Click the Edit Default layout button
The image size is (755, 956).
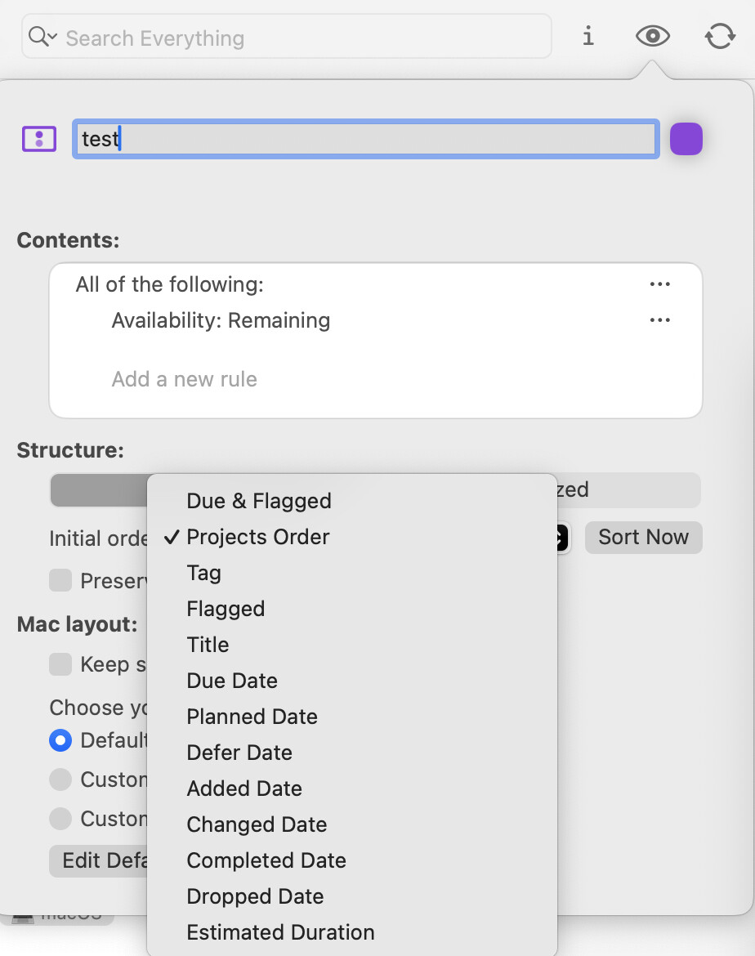(x=98, y=860)
